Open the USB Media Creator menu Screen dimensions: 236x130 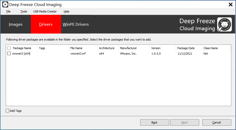[45, 11]
